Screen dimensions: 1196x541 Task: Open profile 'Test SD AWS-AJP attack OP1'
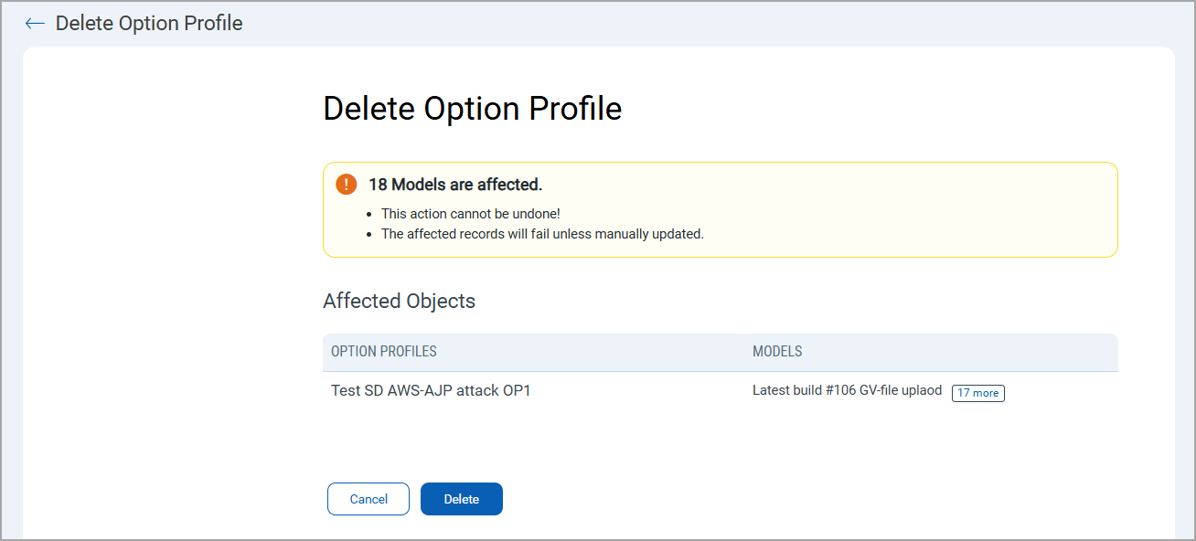[x=431, y=390]
